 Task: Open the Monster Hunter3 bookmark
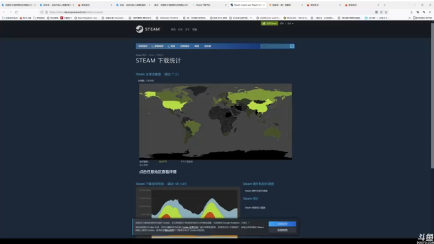[x=167, y=18]
